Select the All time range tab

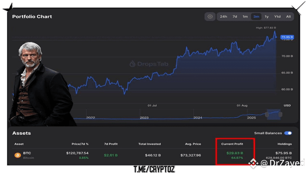point(288,17)
